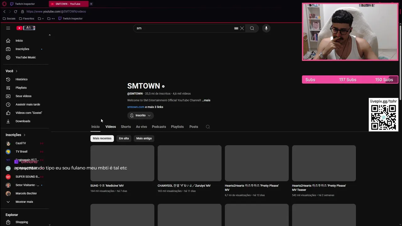
Task: Select the Mais antigo filter chip
Action: point(144,138)
